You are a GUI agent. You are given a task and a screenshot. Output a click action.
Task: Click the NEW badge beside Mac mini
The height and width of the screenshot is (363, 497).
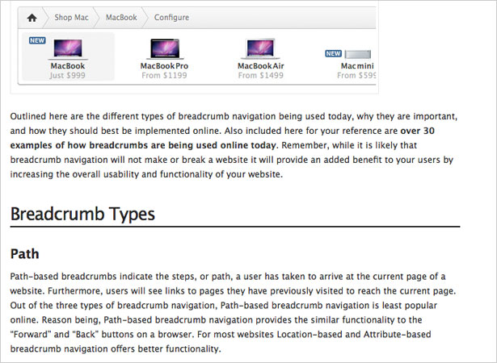(x=333, y=53)
